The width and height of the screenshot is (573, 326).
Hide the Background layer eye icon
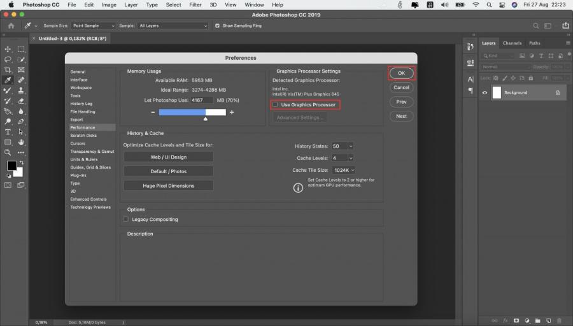(x=485, y=92)
